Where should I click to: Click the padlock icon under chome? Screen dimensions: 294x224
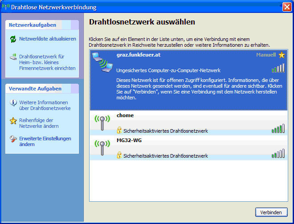click(x=119, y=131)
